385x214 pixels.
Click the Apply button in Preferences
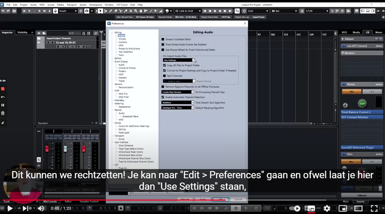(202, 199)
